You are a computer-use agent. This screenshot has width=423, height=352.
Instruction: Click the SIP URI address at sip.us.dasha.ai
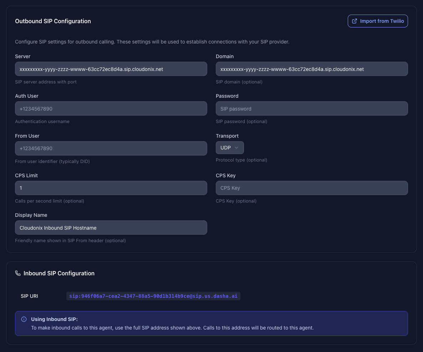[153, 296]
